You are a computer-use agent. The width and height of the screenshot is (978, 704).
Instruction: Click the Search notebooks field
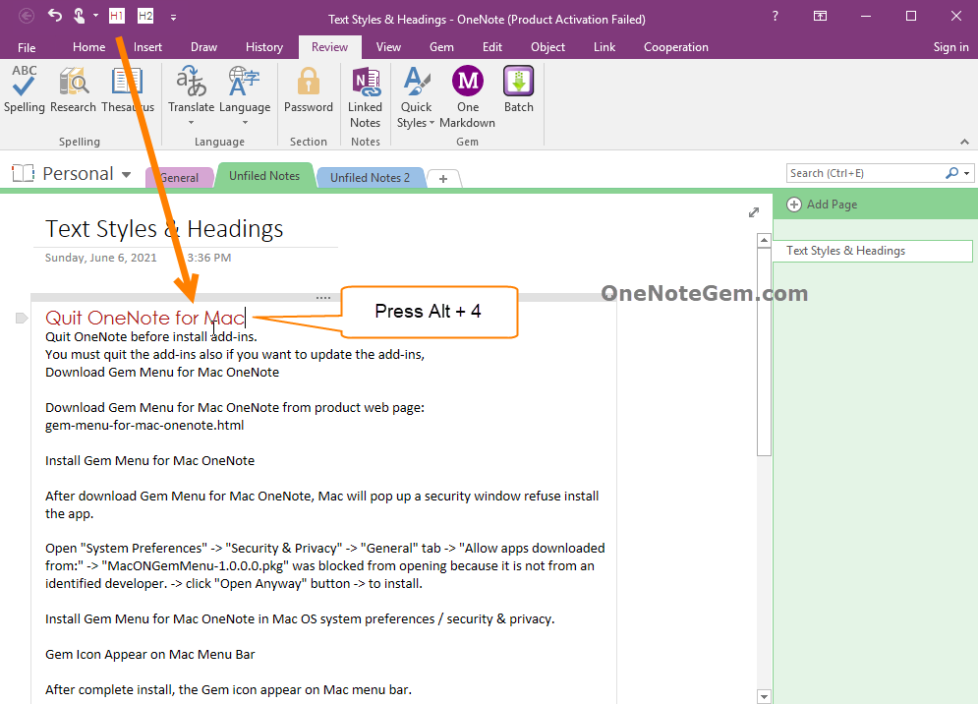point(866,173)
